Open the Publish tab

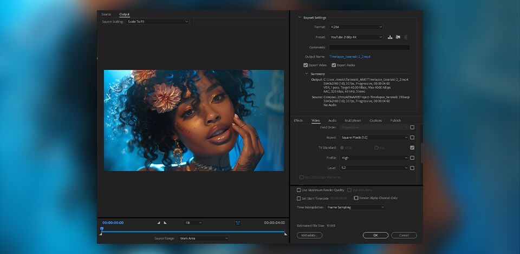(x=395, y=121)
